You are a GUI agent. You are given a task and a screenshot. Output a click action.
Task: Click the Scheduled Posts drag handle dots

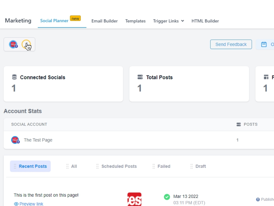(x=97, y=166)
